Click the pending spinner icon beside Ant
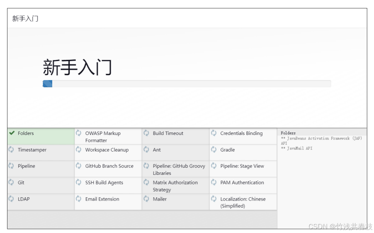 146,150
